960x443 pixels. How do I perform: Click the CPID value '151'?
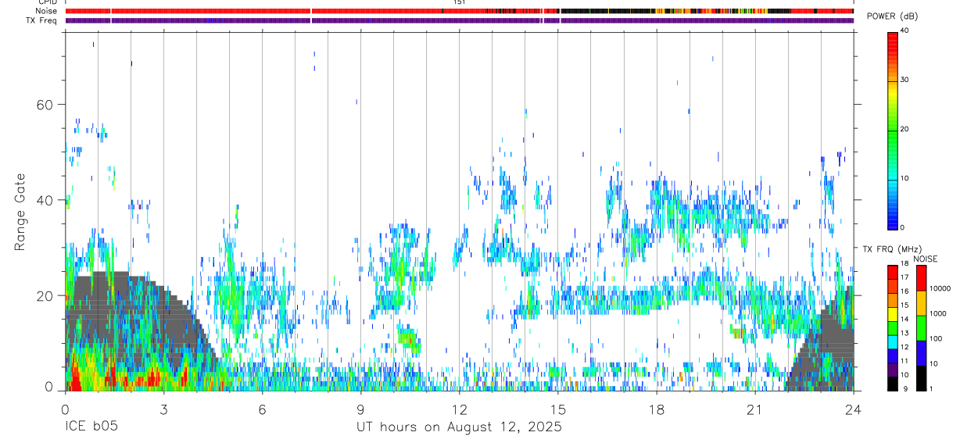pyautogui.click(x=459, y=3)
